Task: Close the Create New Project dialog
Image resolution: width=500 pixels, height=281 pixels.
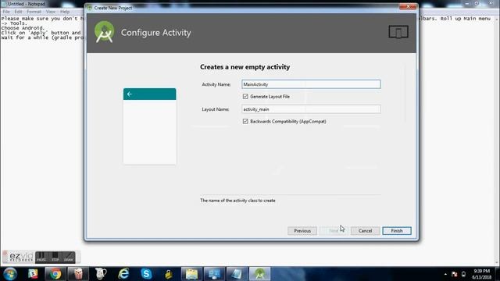Action: coord(408,7)
